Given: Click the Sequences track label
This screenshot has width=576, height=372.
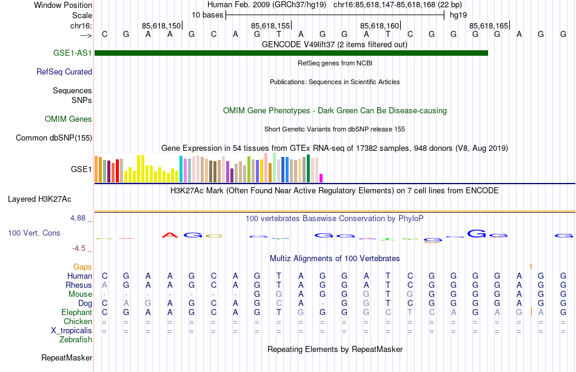Looking at the screenshot, I should (x=72, y=90).
